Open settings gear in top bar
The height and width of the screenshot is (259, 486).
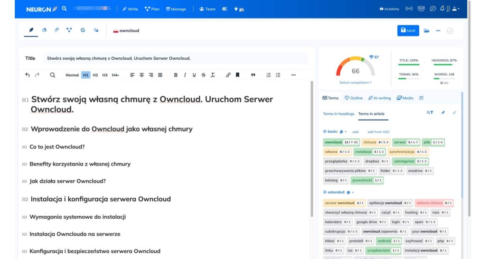pyautogui.click(x=224, y=9)
